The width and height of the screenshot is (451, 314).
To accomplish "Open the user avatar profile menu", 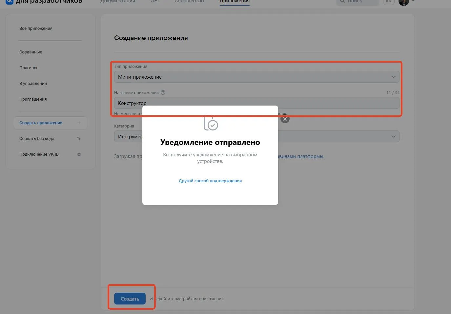I will (403, 2).
